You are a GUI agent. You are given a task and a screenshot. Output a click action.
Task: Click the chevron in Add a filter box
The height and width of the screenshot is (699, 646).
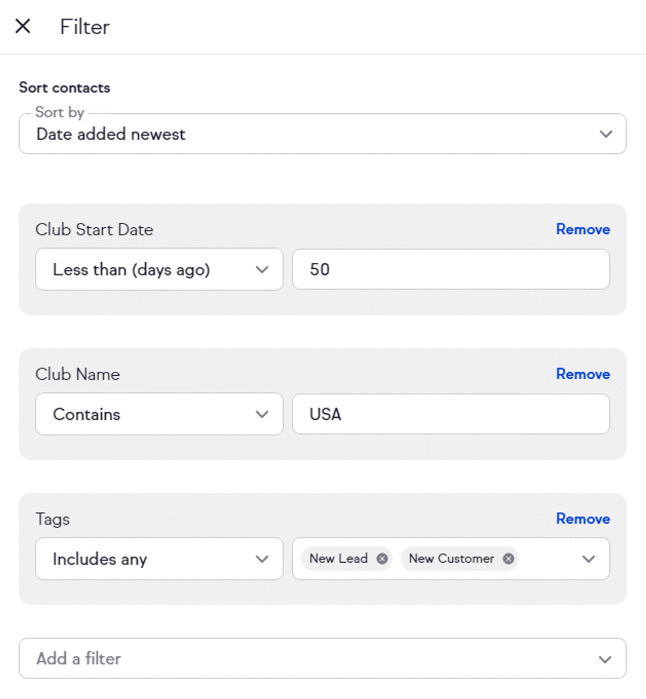[605, 659]
